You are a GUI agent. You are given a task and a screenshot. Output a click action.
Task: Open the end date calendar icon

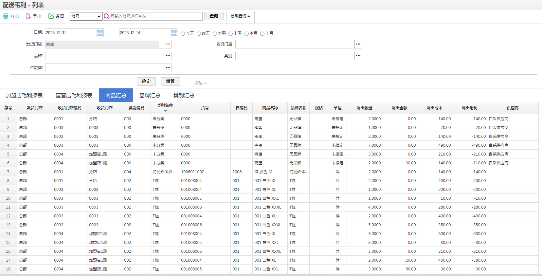point(174,33)
